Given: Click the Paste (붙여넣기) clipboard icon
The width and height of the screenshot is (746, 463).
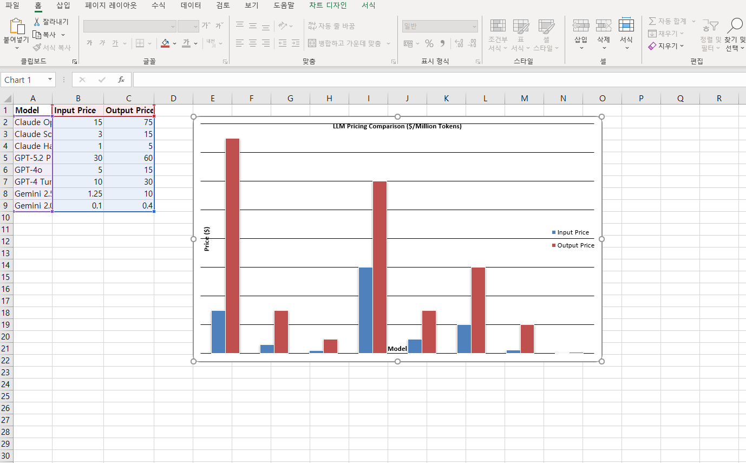Looking at the screenshot, I should [17, 27].
